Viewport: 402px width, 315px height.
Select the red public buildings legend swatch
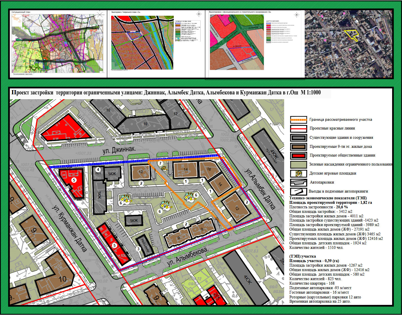click(x=298, y=155)
